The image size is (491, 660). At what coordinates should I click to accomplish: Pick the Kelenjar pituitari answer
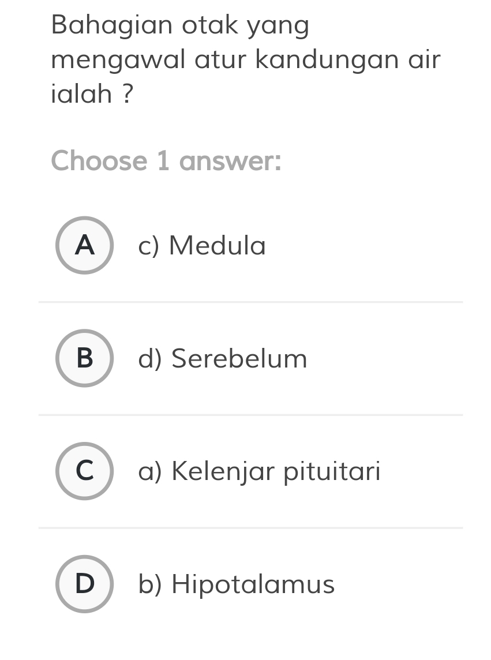pyautogui.click(x=259, y=471)
